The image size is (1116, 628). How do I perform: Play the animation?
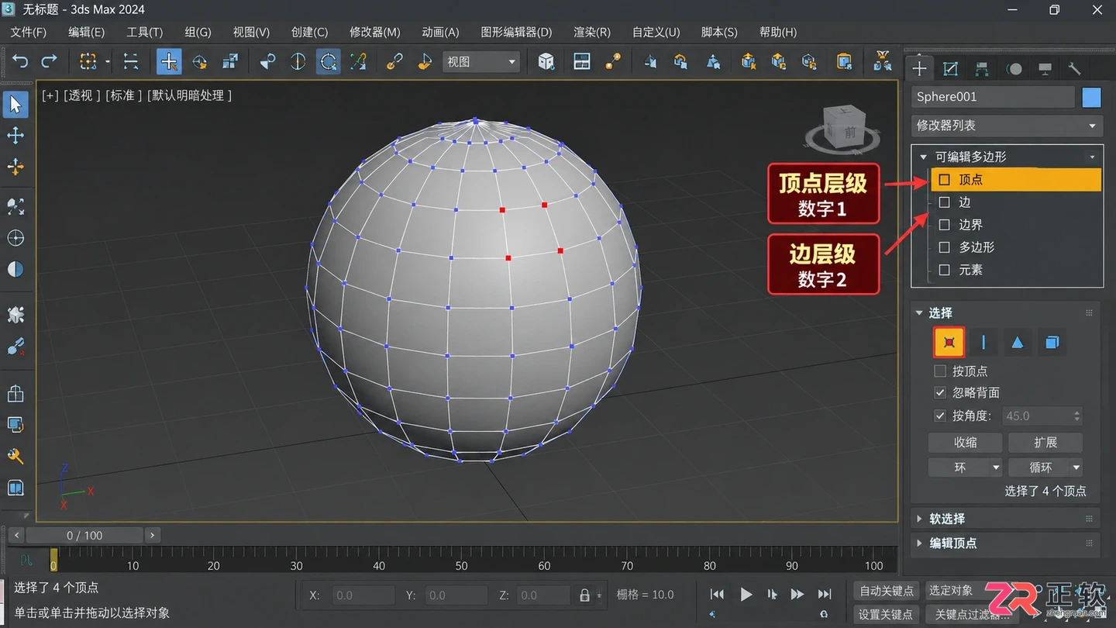746,595
